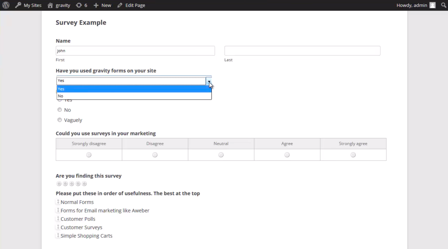Click the gravity forms dropdown arrow
Viewport: 448px width, 249px height.
[209, 81]
